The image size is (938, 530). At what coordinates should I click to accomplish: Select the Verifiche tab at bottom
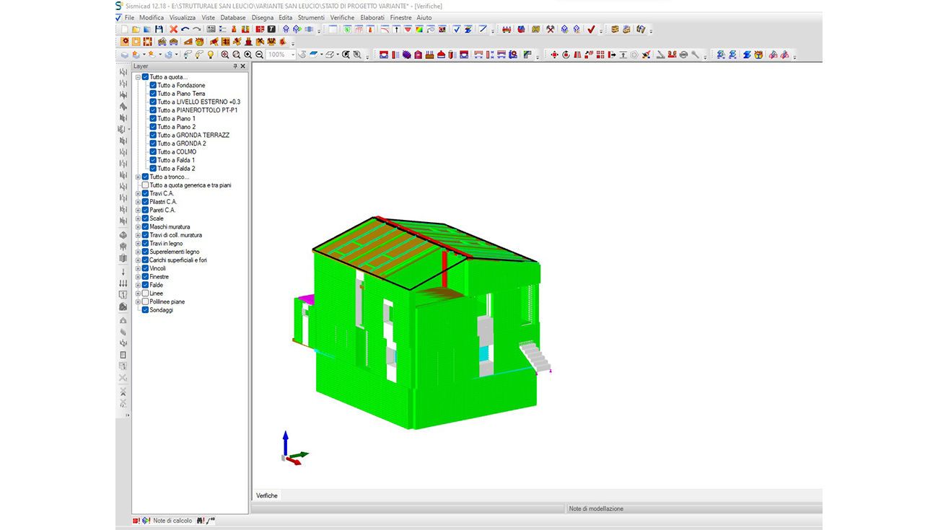point(267,495)
